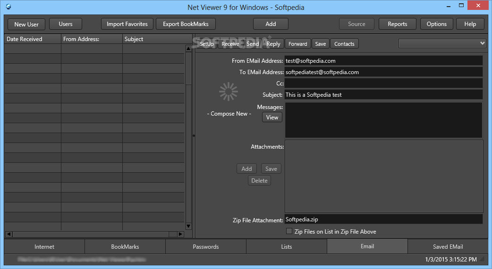Viewport: 492px width, 269px height.
Task: Switch to the Passwords tab
Action: click(206, 247)
